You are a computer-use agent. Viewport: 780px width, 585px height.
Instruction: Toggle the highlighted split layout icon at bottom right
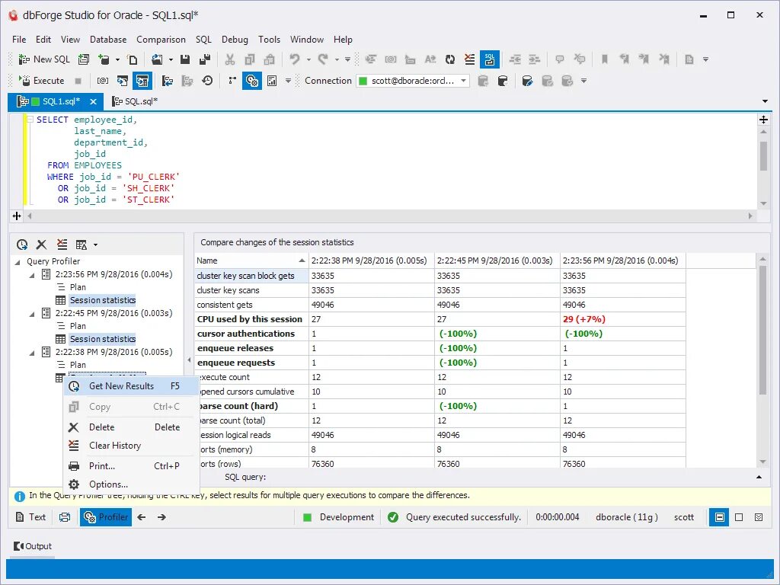click(x=719, y=517)
